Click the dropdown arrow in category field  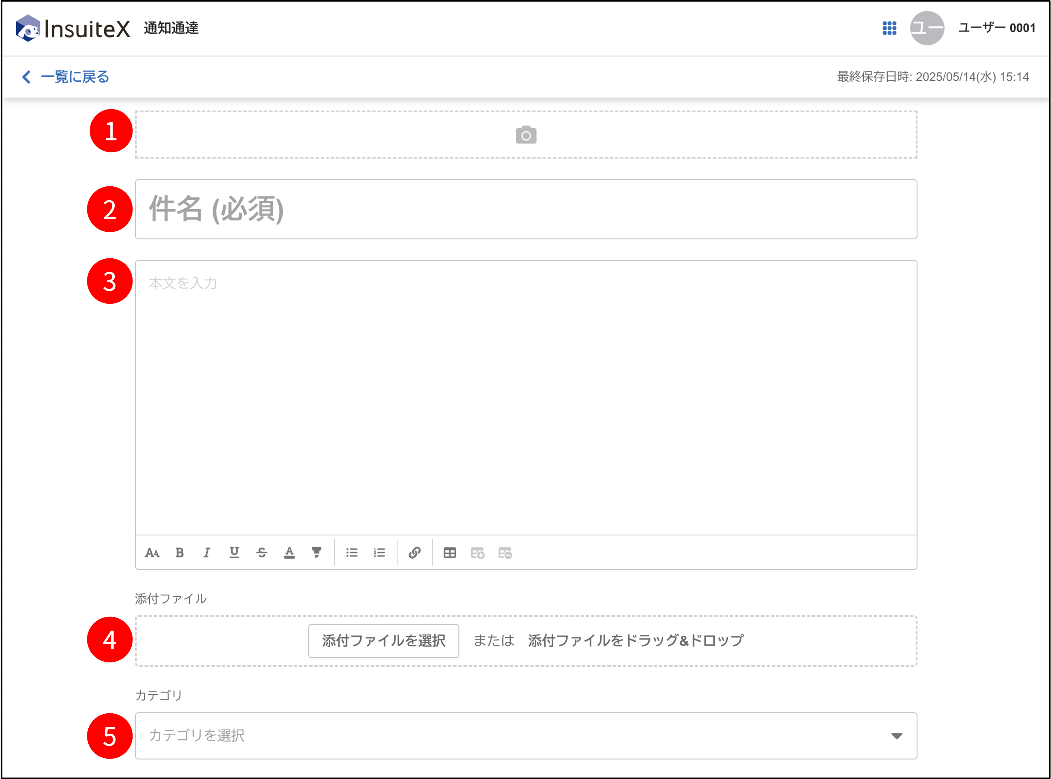click(x=896, y=736)
